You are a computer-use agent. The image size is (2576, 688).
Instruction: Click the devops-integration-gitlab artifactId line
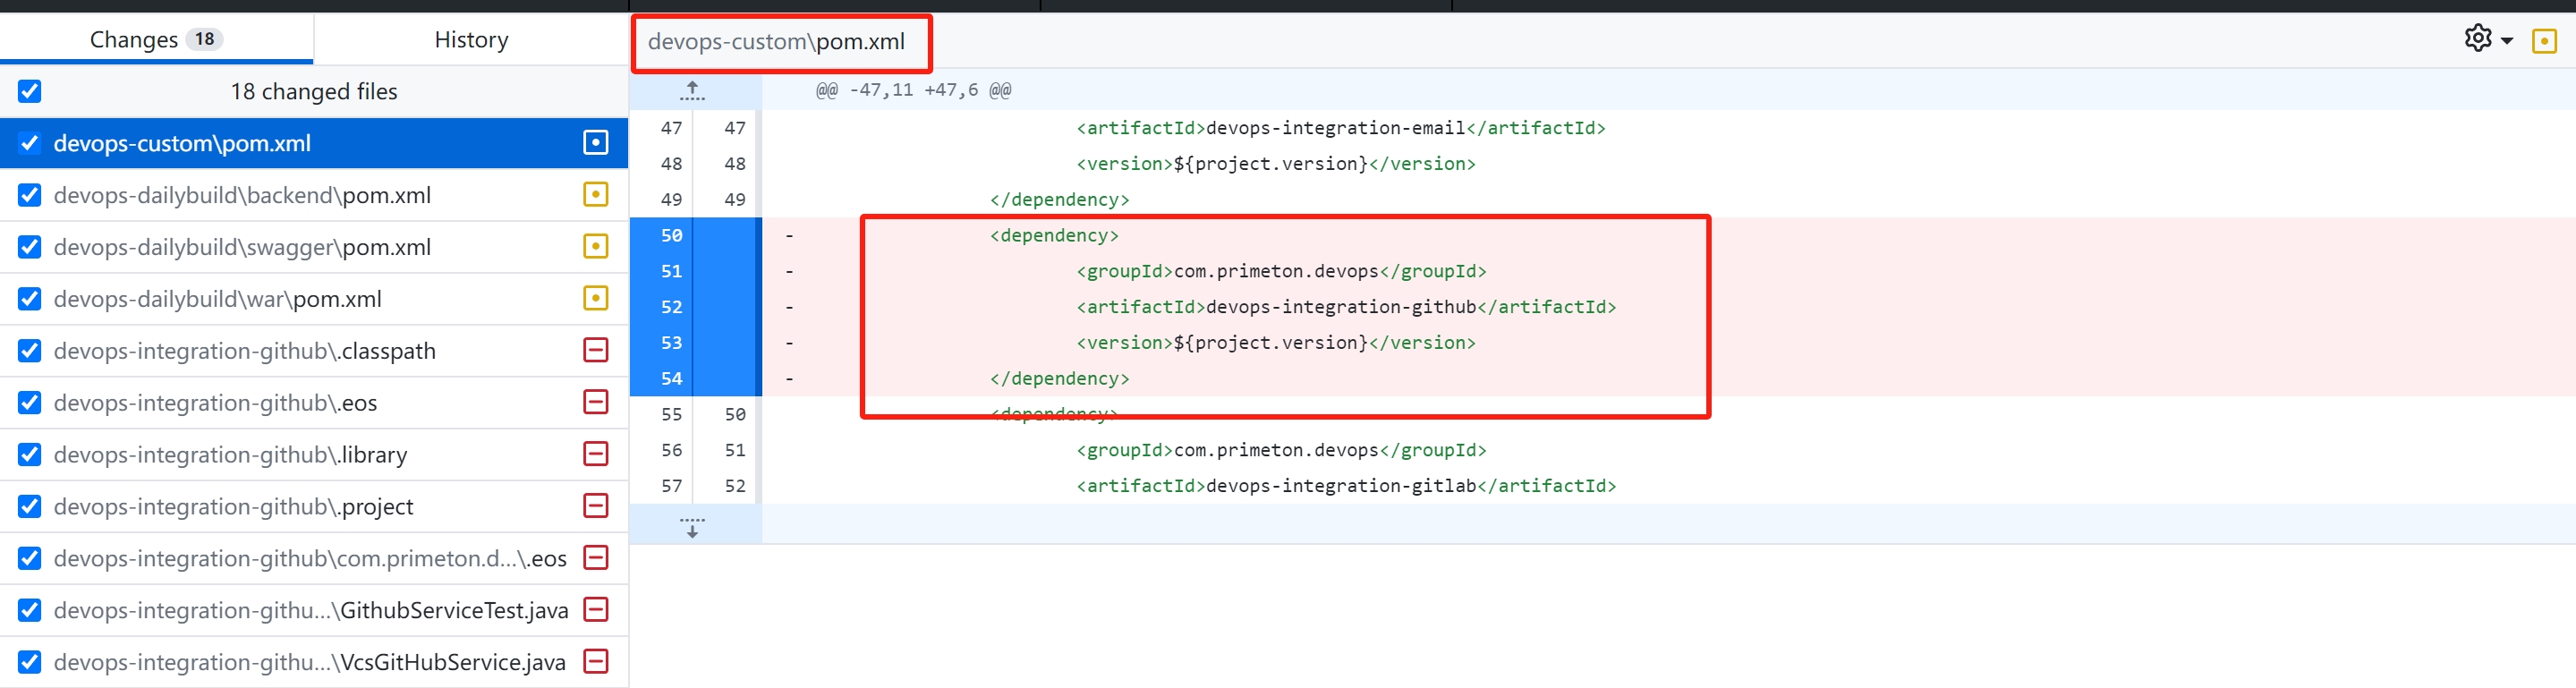[1346, 486]
